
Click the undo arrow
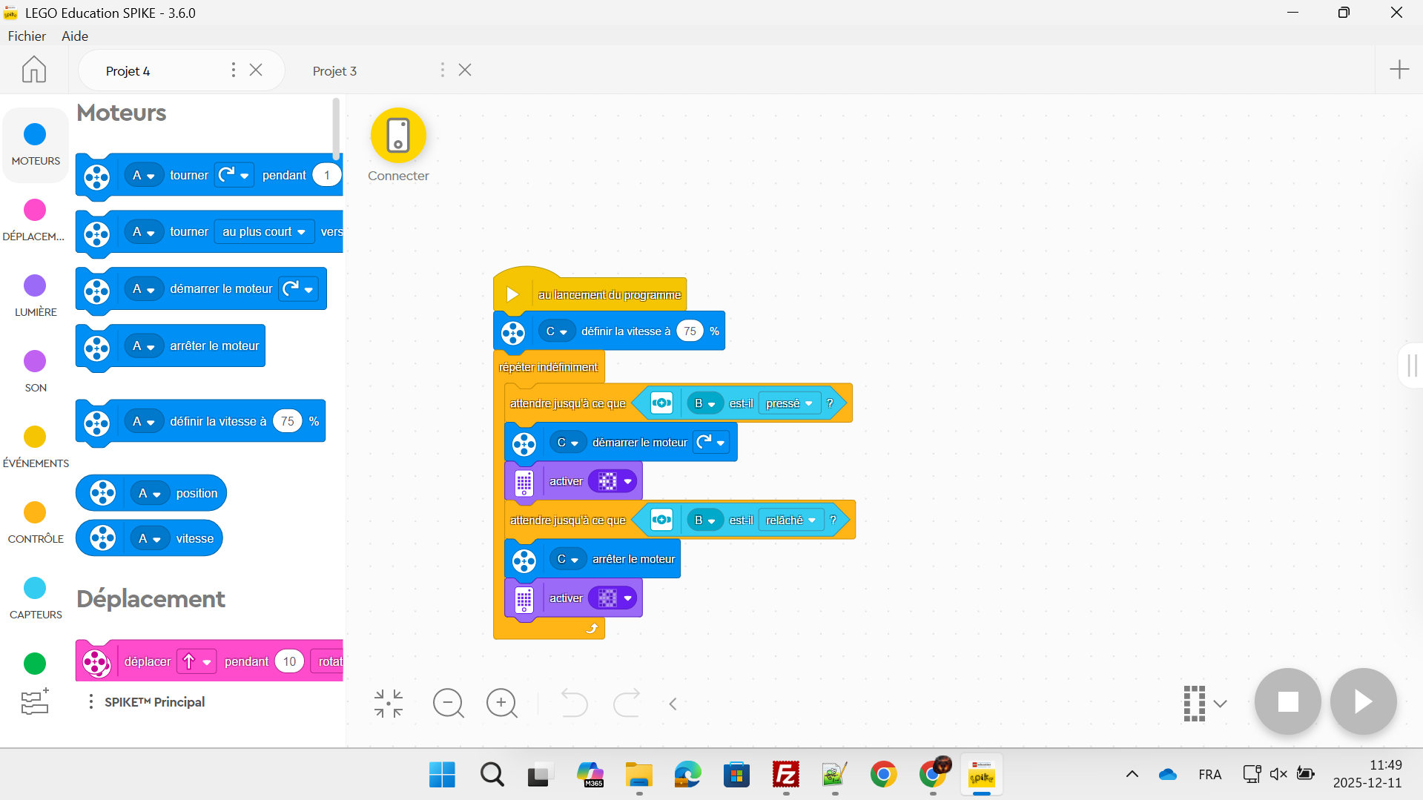[574, 703]
